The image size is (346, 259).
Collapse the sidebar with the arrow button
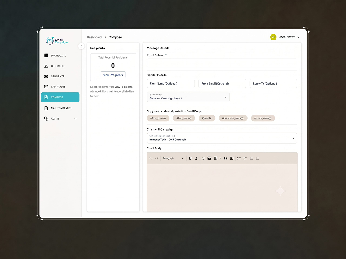(81, 46)
